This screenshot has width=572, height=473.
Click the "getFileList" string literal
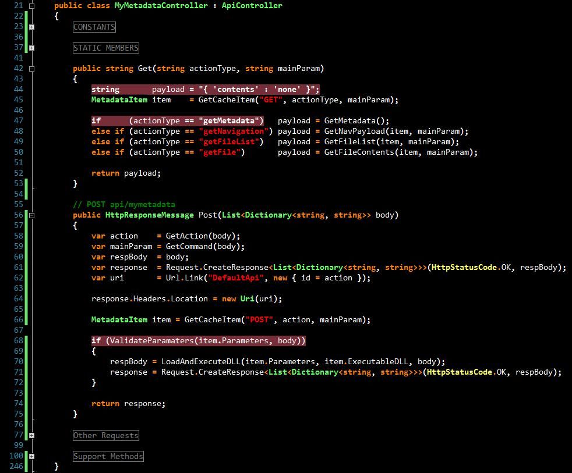coord(229,142)
